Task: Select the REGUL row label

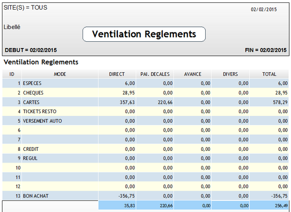Action: tap(30, 158)
